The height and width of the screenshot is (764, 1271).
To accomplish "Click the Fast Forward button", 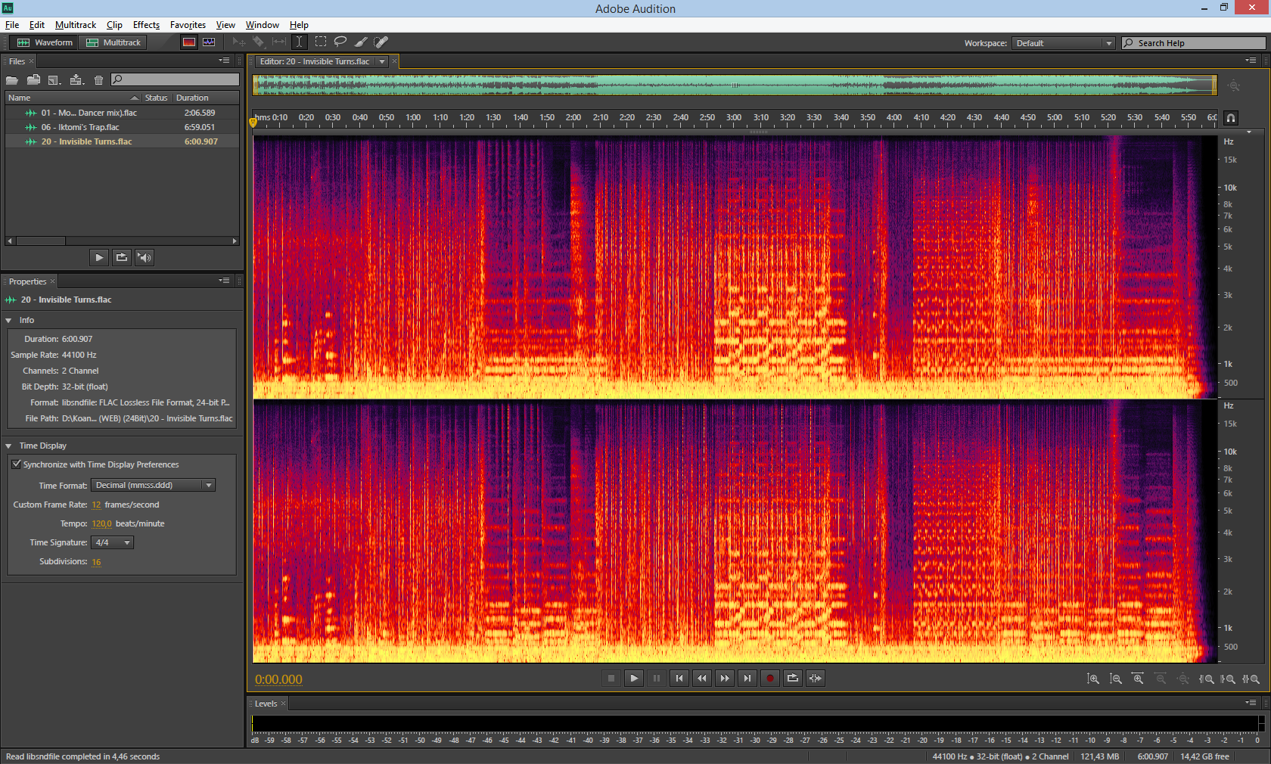I will click(x=725, y=679).
